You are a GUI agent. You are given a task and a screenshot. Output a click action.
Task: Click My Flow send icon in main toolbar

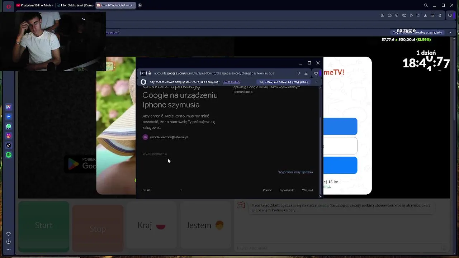click(x=411, y=15)
